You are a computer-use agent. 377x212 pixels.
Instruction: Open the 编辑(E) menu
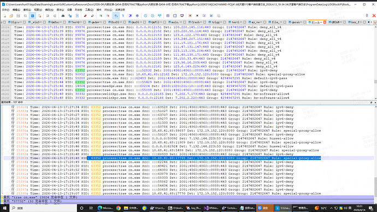(16, 10)
